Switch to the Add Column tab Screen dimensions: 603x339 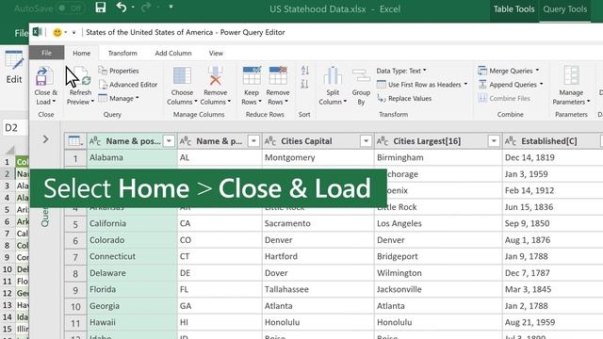(173, 53)
